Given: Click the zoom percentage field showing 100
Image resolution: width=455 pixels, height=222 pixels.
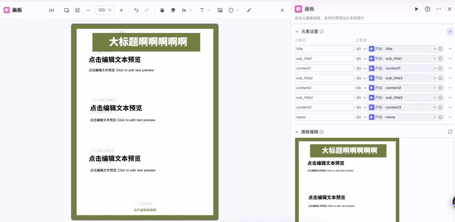Looking at the screenshot, I should (x=105, y=10).
